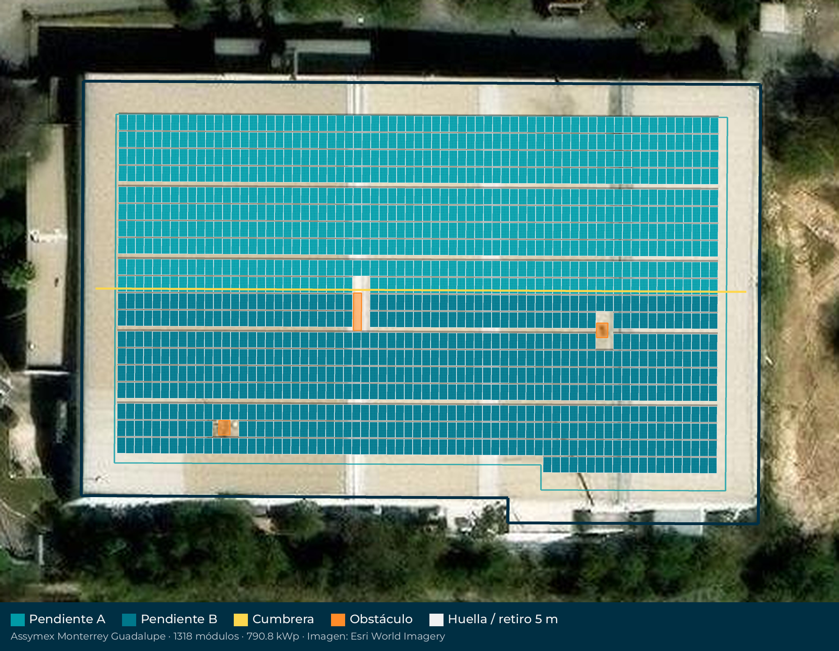This screenshot has height=651, width=839.
Task: Click the "Assymex Monterrey Guadalupe" caption text
Action: pyautogui.click(x=88, y=636)
